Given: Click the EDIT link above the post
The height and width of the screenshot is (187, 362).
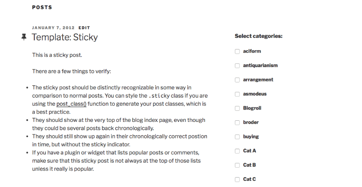Looking at the screenshot, I should (84, 28).
